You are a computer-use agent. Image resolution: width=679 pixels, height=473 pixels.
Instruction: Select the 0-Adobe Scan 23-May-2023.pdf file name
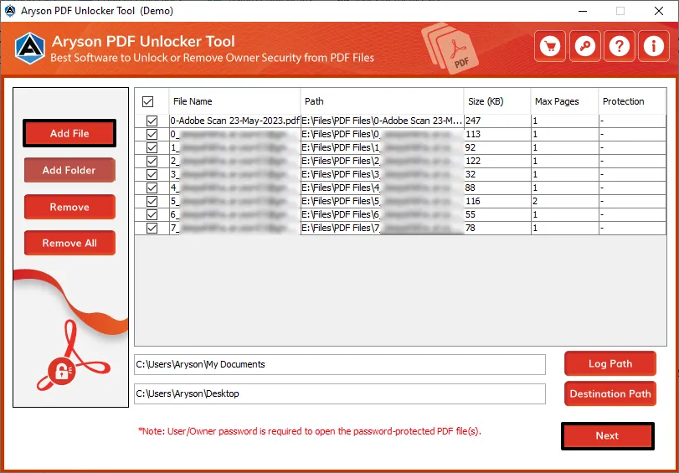(234, 121)
